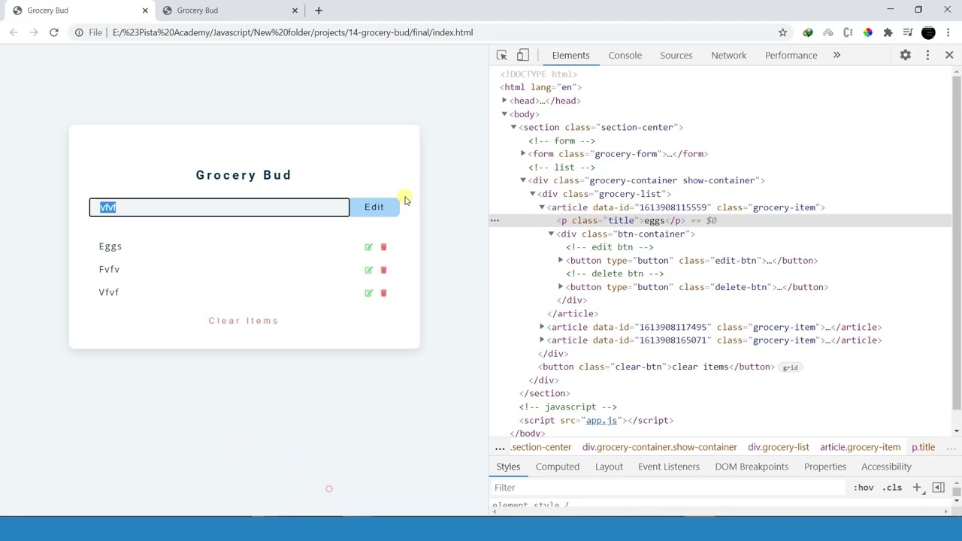This screenshot has height=541, width=962.
Task: Click the grocery item text input
Action: pyautogui.click(x=219, y=207)
